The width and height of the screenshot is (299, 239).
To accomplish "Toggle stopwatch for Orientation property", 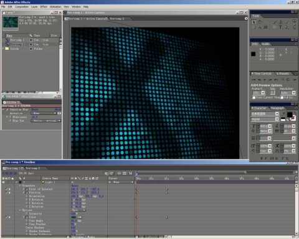I will pyautogui.click(x=27, y=196).
